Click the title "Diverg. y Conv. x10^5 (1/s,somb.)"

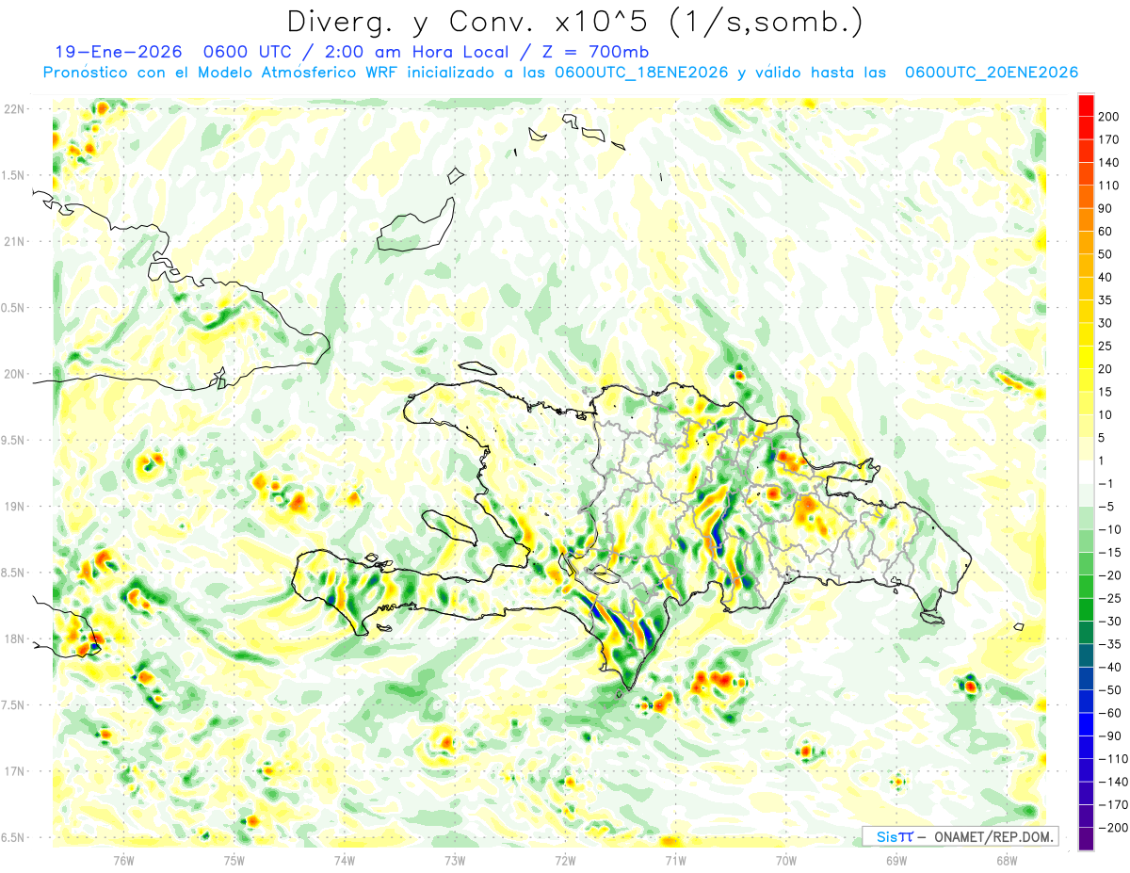pyautogui.click(x=574, y=21)
